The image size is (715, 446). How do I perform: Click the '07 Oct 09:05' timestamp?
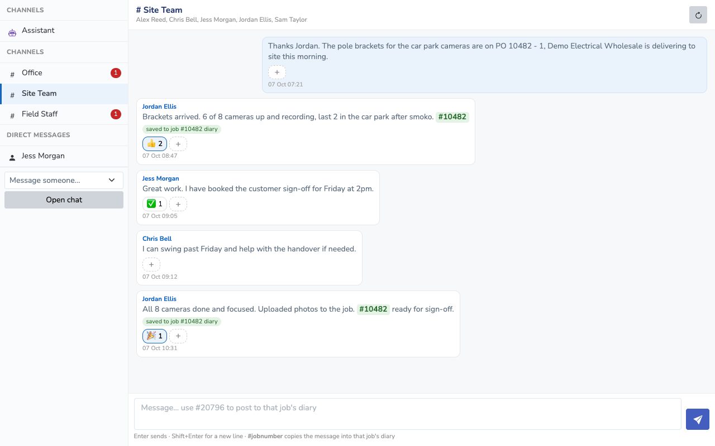[x=160, y=216]
